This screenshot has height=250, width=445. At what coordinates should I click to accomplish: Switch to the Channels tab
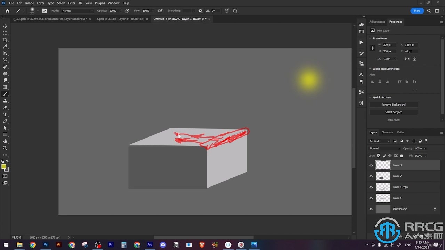point(387,132)
